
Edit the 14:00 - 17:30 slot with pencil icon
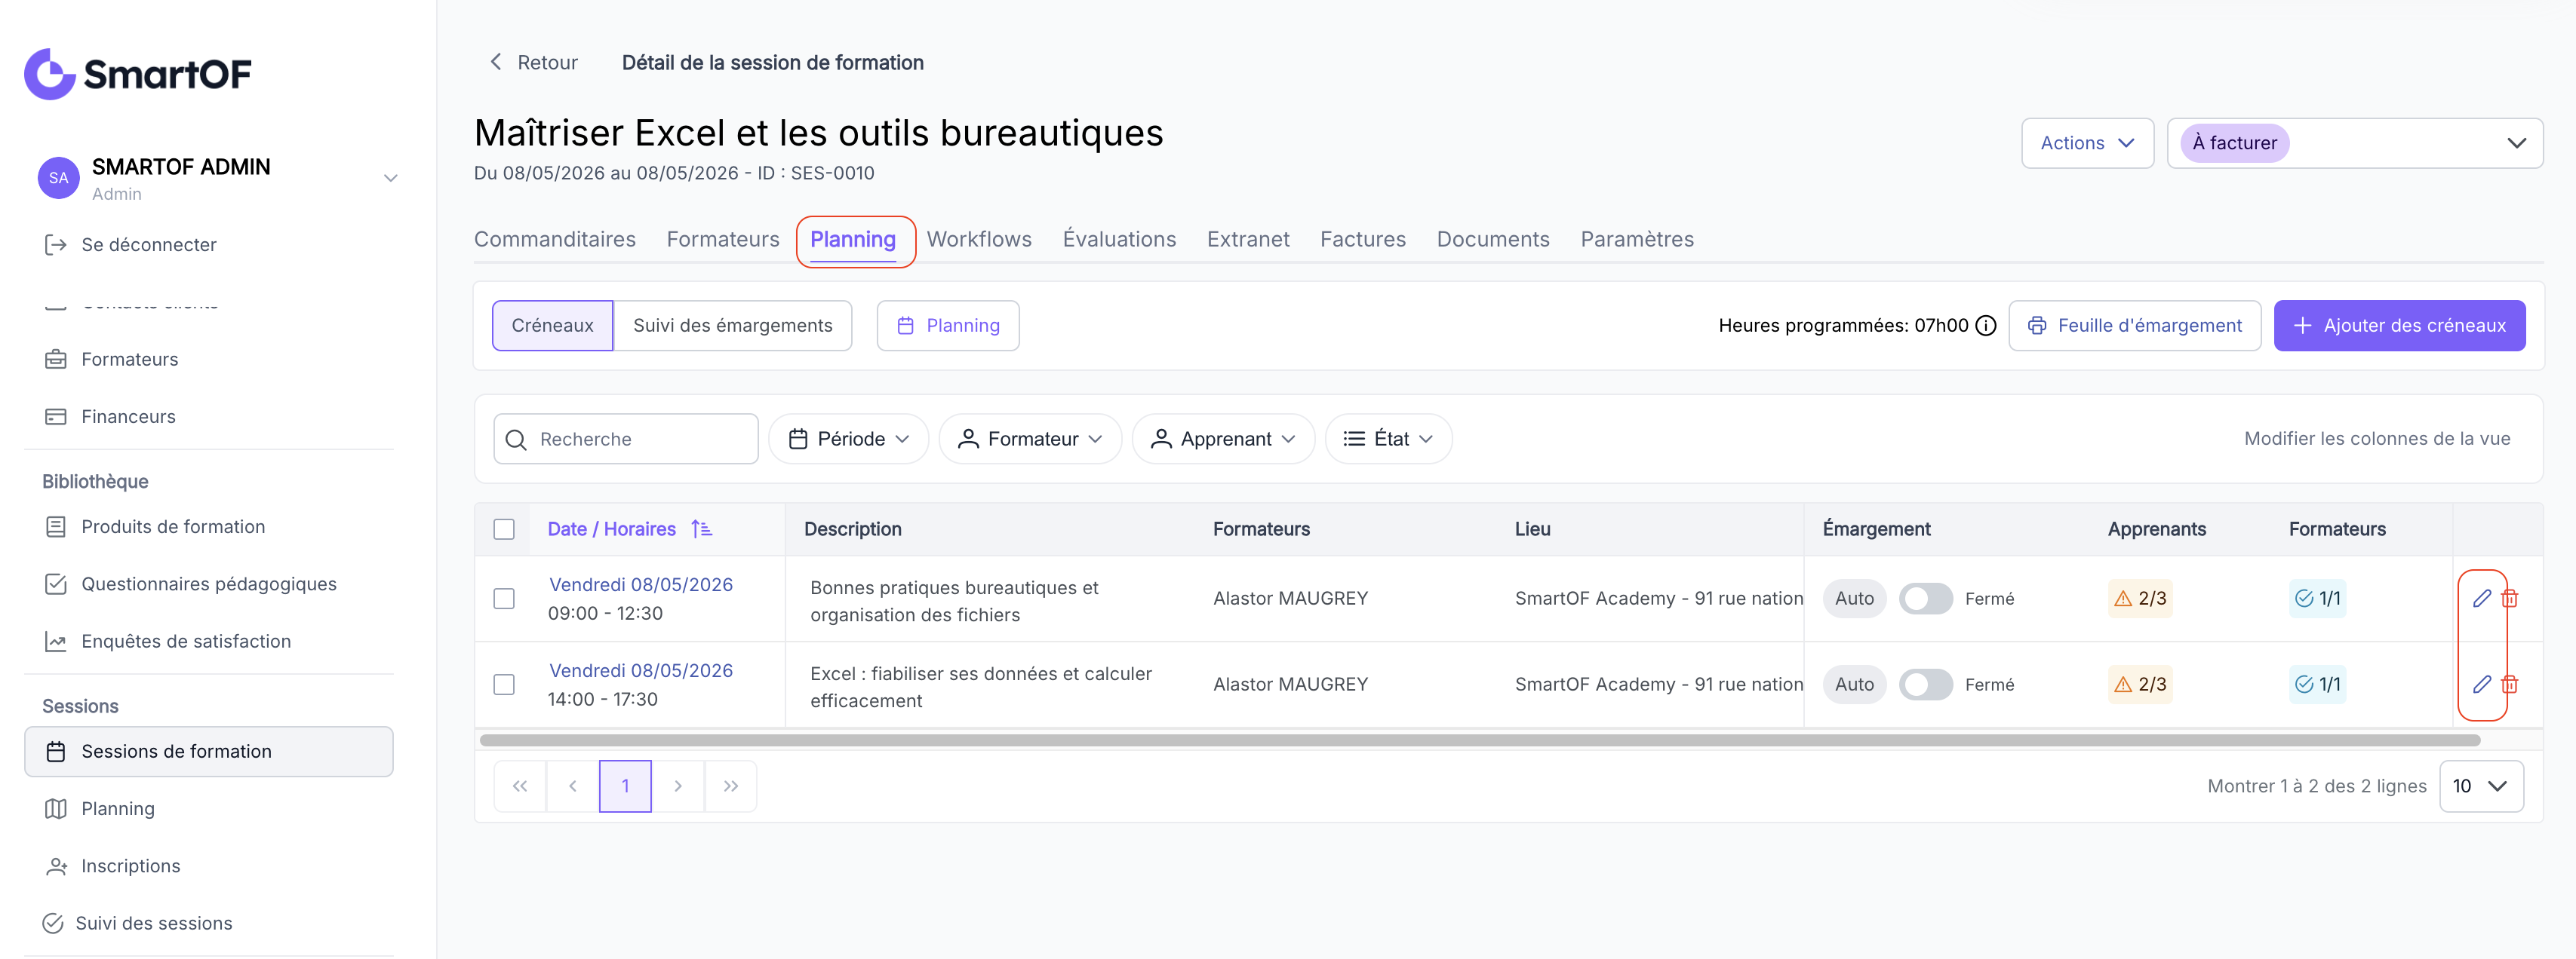pos(2481,685)
